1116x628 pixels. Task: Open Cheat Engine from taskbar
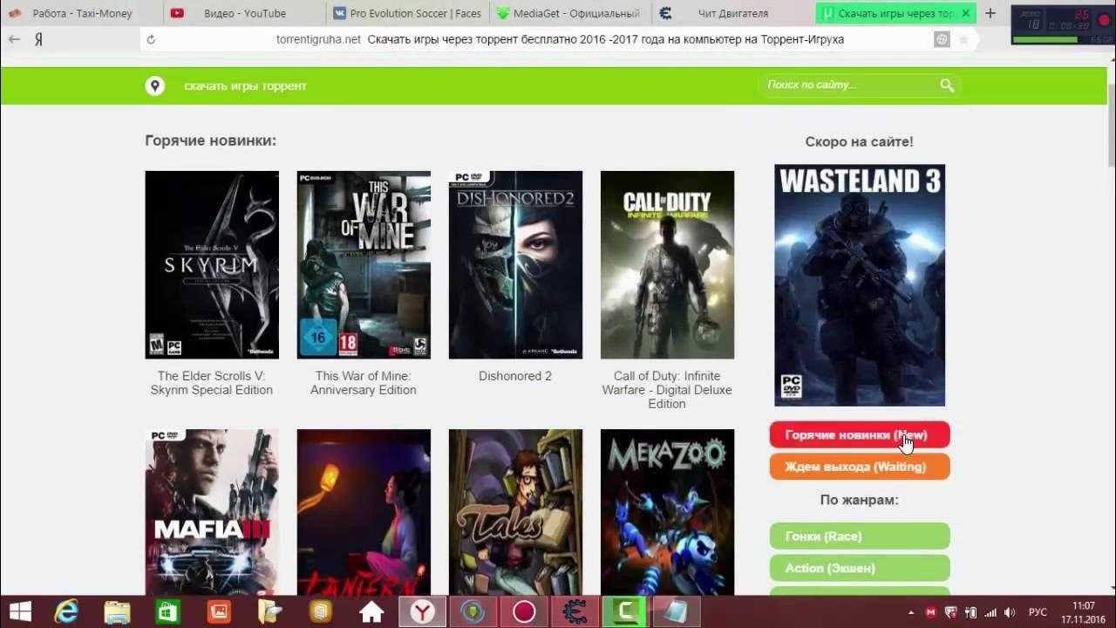(575, 611)
